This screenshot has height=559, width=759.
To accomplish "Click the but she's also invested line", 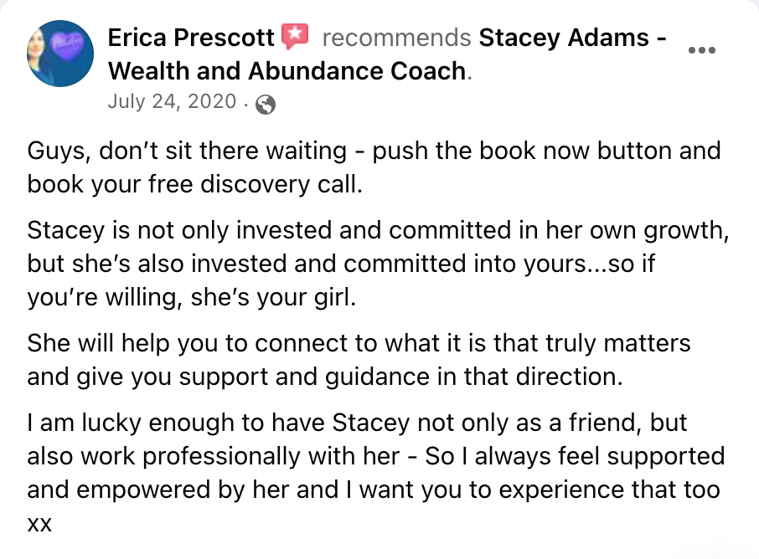I will pyautogui.click(x=341, y=264).
